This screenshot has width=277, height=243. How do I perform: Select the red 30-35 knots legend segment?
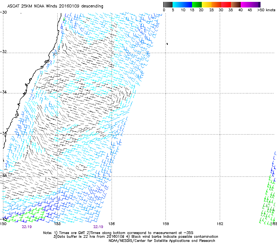[226, 4]
